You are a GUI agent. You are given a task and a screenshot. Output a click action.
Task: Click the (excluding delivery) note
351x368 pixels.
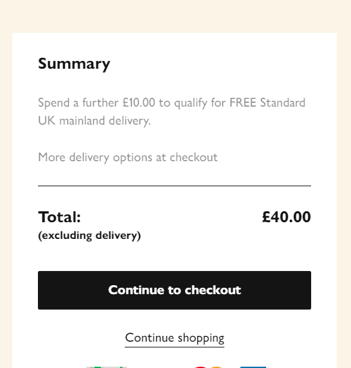coord(89,236)
